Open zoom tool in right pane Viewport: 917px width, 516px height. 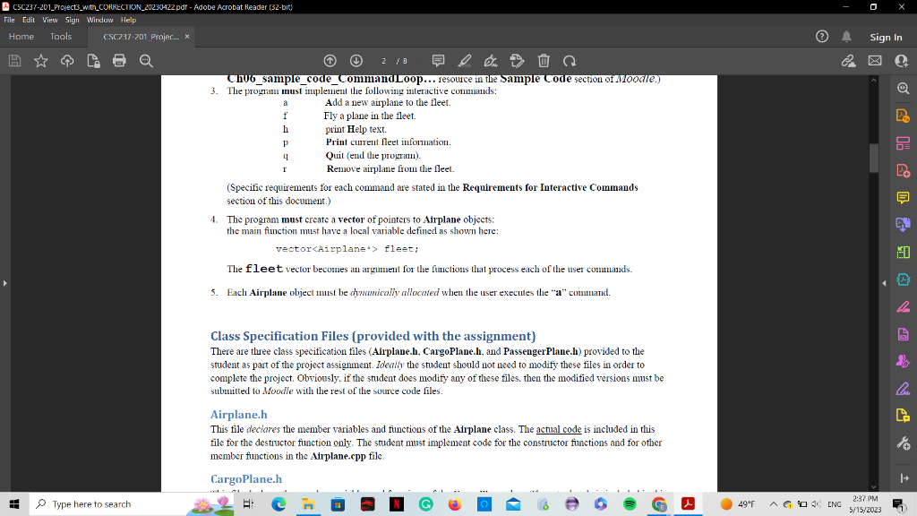tap(903, 89)
